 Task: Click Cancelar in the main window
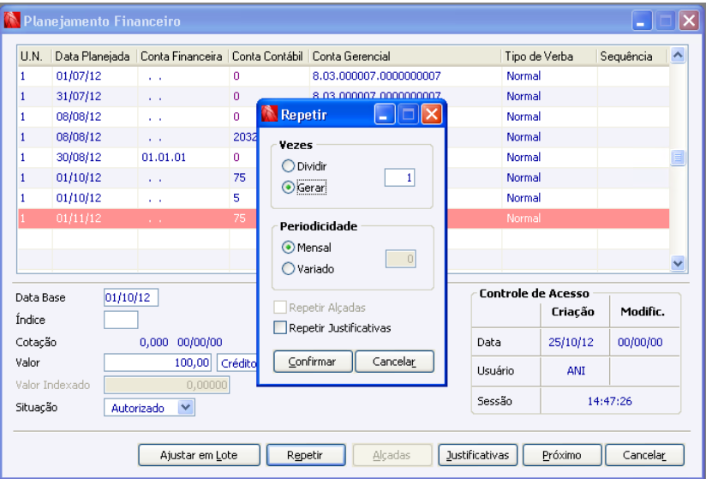(x=644, y=455)
